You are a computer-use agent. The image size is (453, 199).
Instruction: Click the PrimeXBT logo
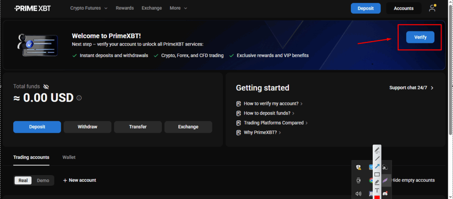pos(32,8)
